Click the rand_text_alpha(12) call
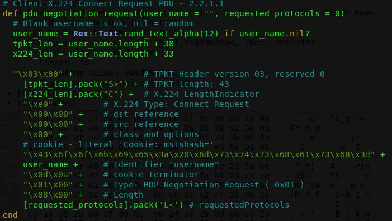 point(171,34)
